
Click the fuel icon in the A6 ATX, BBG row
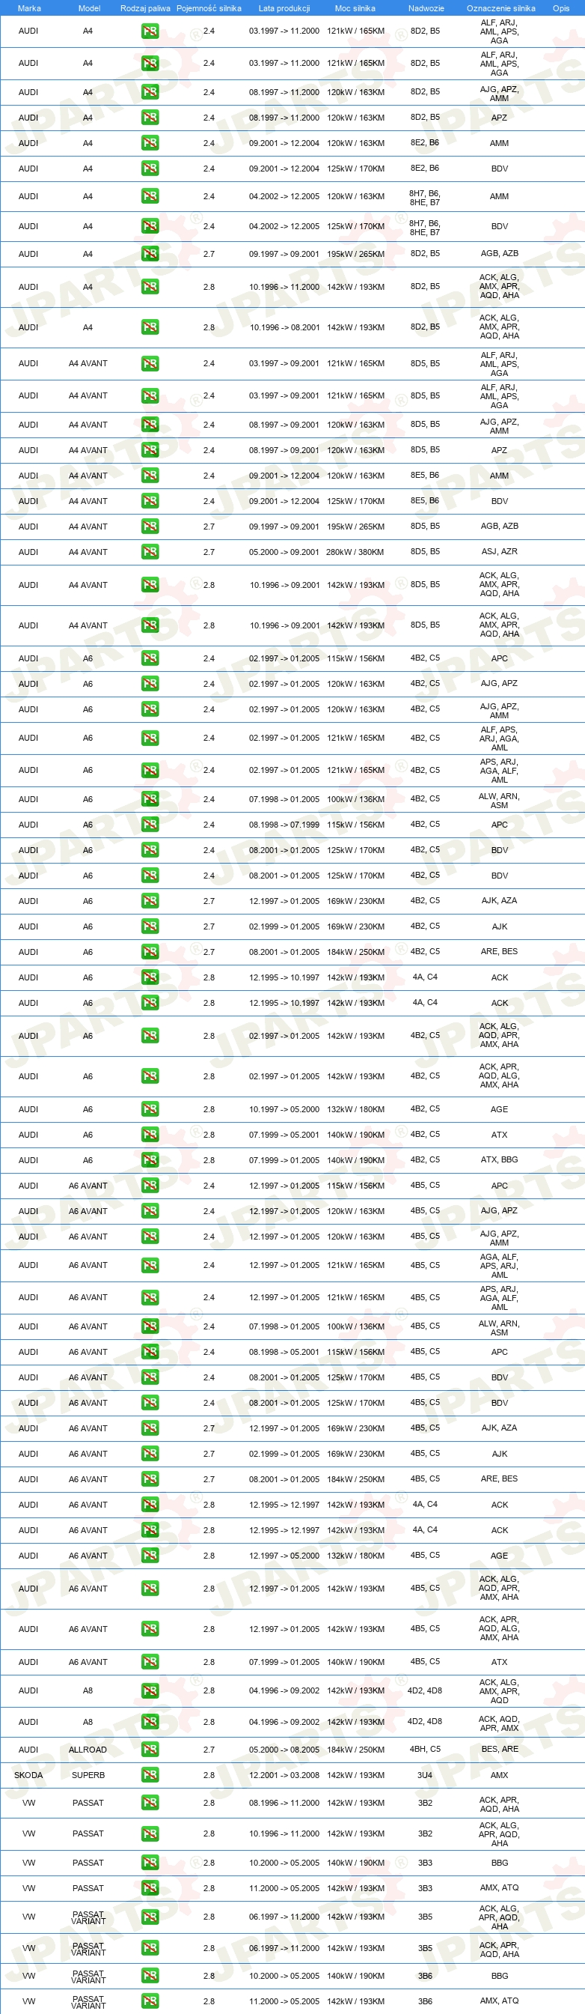(150, 1160)
